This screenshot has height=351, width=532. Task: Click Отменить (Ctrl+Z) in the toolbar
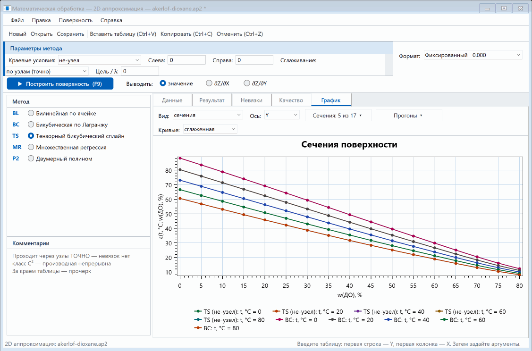[x=240, y=34]
